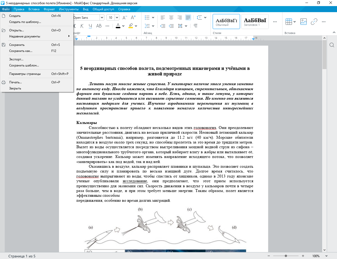Open the Общий доступ menu

(x=103, y=9)
